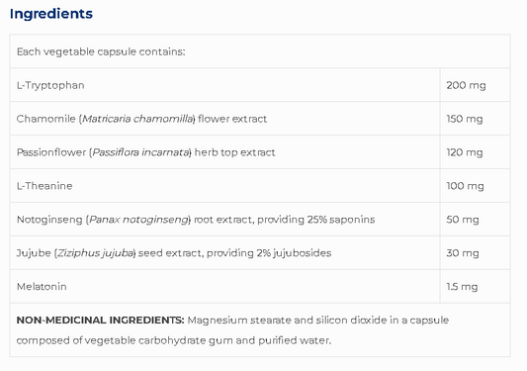Click the 50 mg amount cell
Screen dimensions: 527x371
click(x=475, y=220)
